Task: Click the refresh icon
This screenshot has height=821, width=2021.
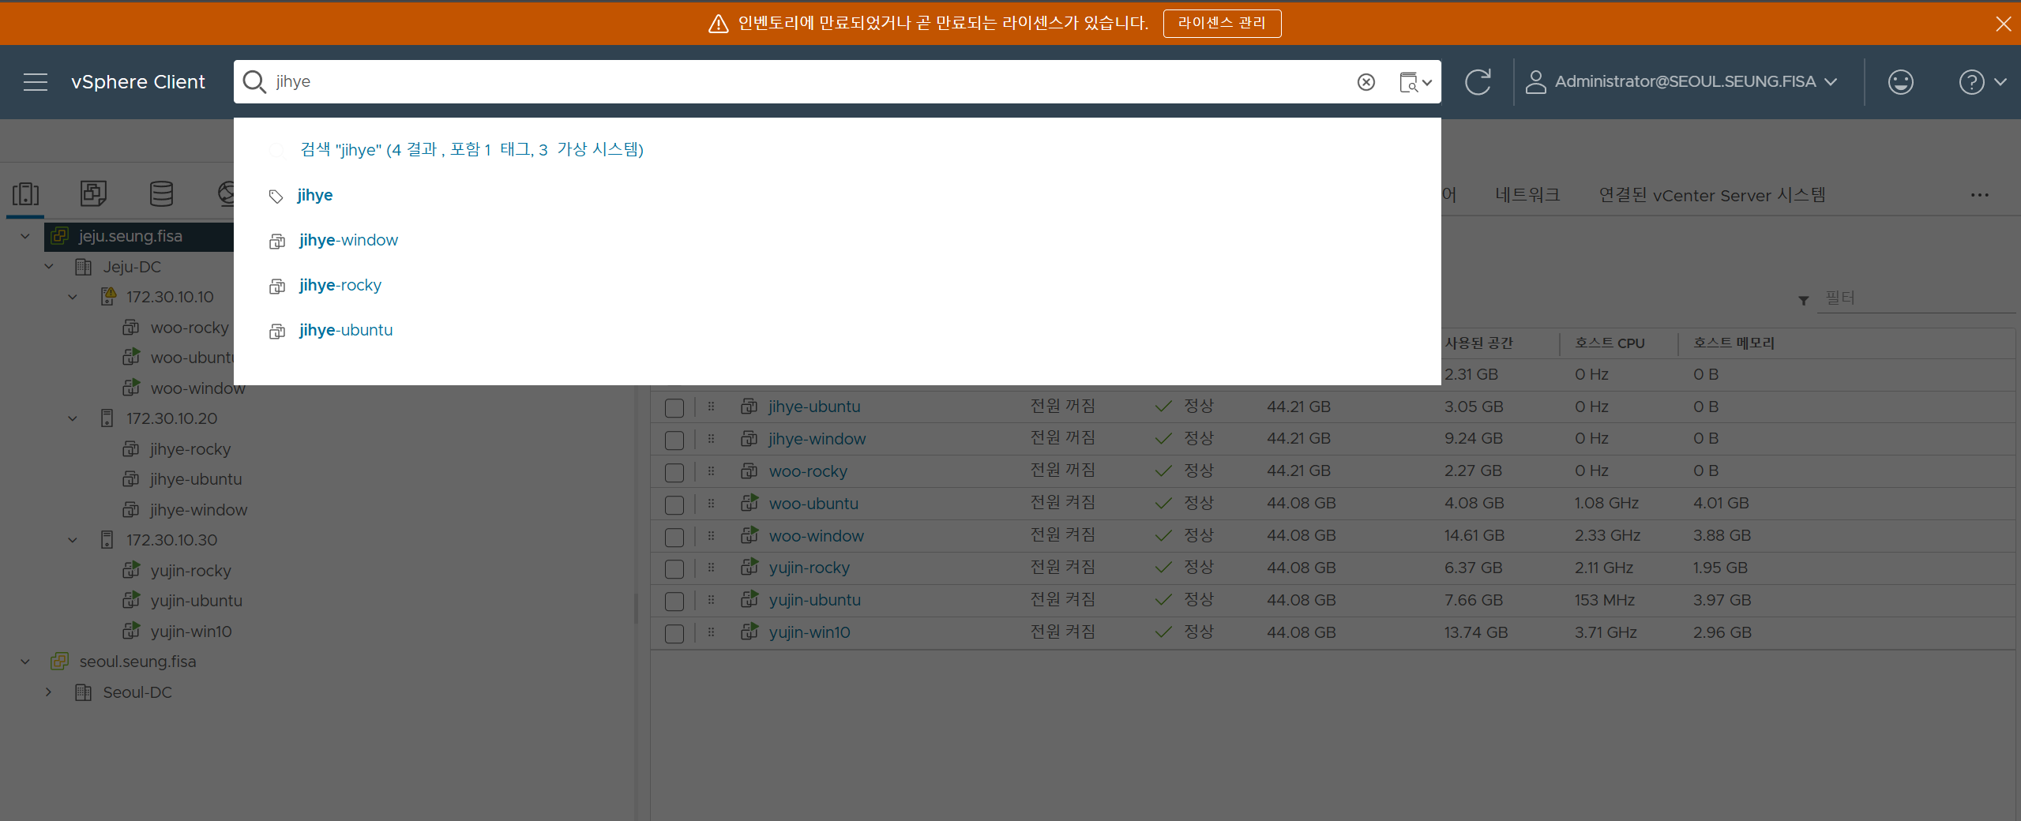Action: point(1478,82)
